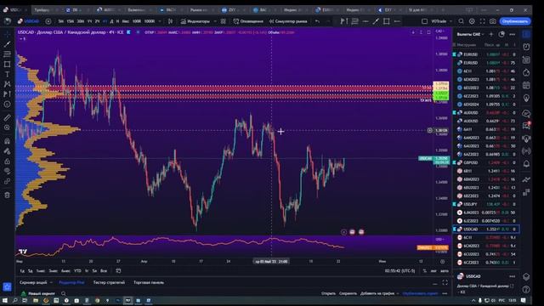Toggle stay in drawing mode
The height and width of the screenshot is (306, 544).
pos(7,151)
